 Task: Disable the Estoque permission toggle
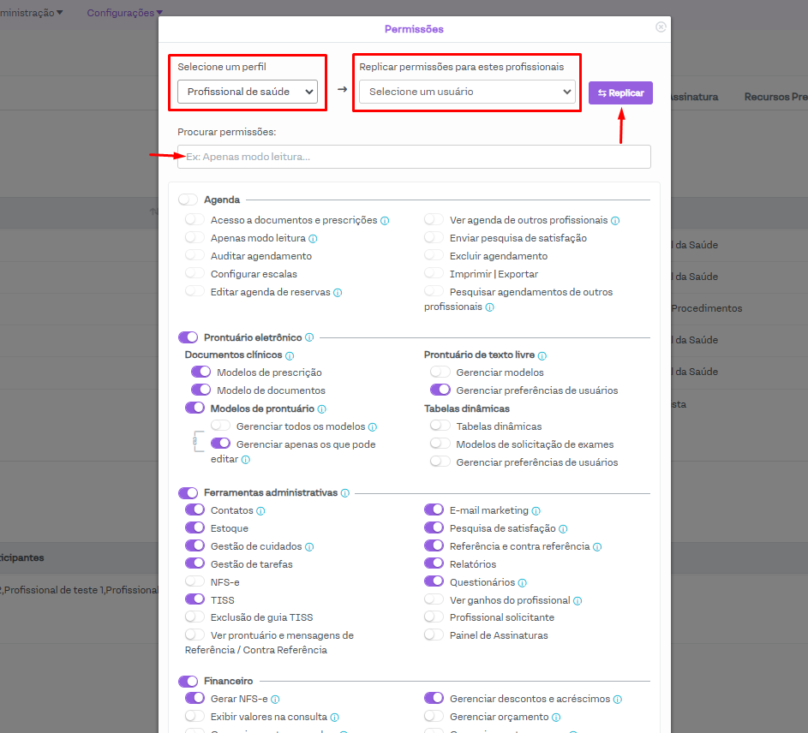195,528
